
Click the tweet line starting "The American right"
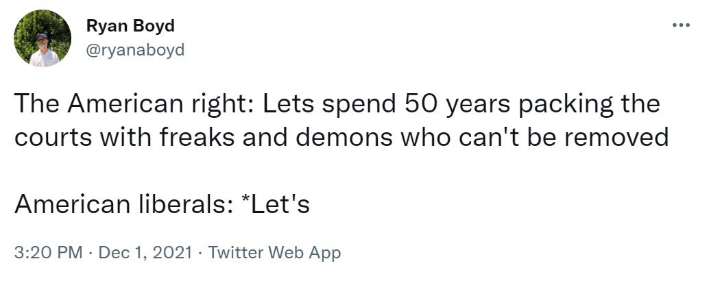click(336, 105)
